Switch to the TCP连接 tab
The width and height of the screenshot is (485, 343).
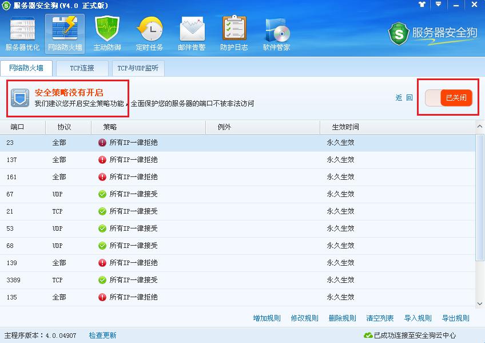pyautogui.click(x=82, y=68)
